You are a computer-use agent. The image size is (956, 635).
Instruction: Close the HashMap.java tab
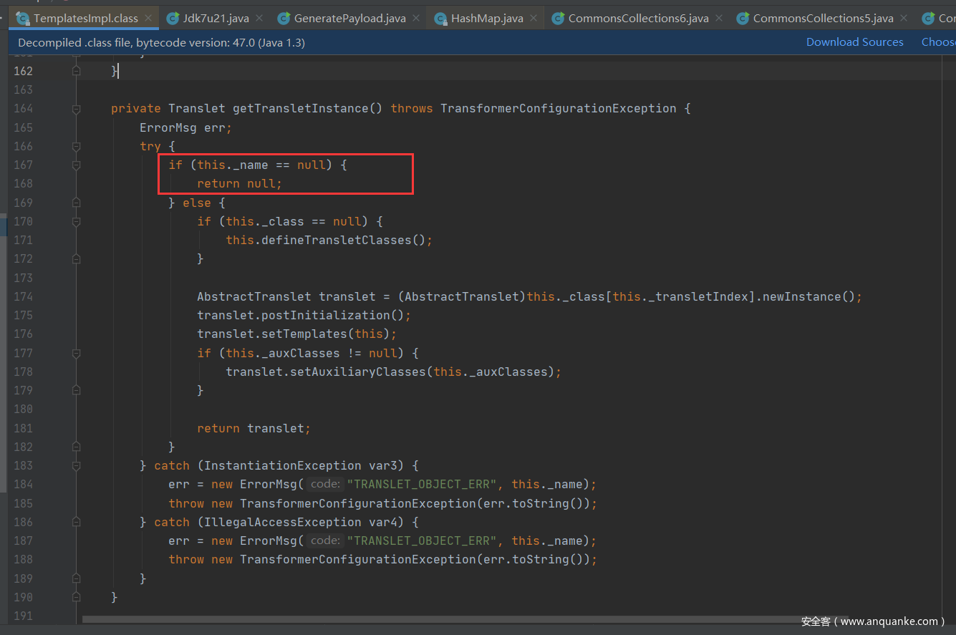click(533, 19)
